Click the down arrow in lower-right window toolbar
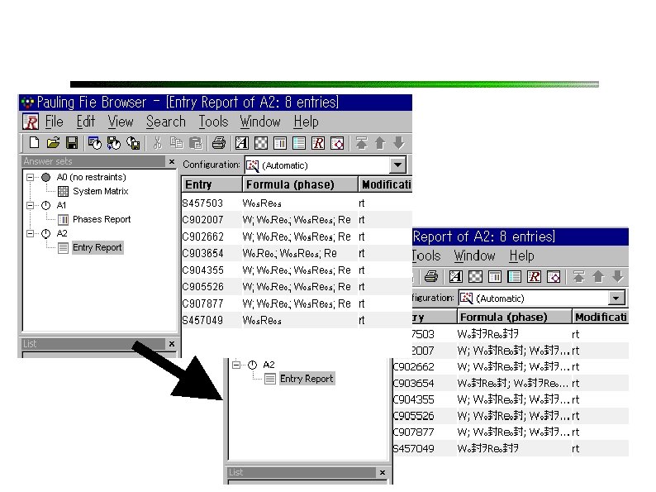 (x=617, y=277)
